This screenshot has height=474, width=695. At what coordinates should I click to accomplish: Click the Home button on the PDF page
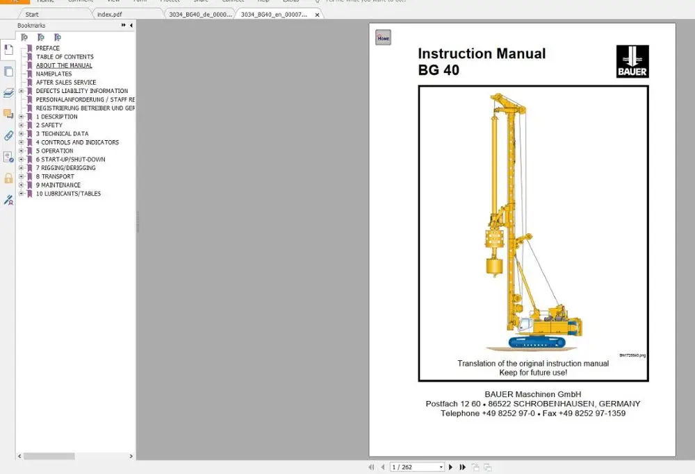click(384, 37)
